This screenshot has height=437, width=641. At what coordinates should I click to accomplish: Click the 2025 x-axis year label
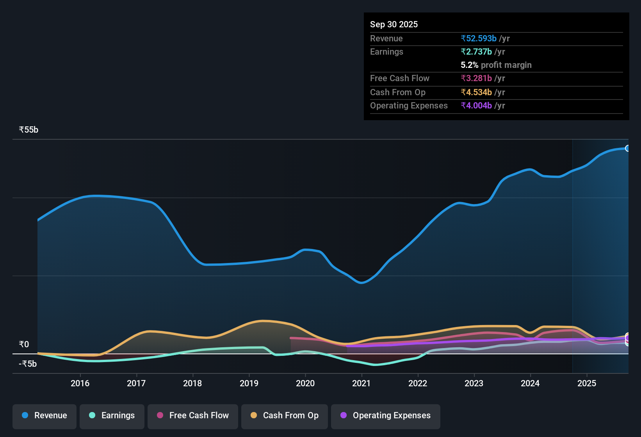click(587, 383)
